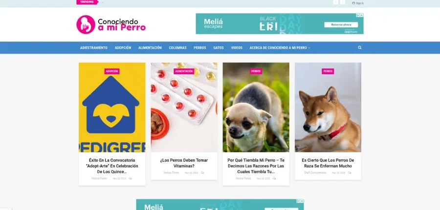Open the chihuahua article thumbnail
The image size is (440, 210).
(x=256, y=107)
